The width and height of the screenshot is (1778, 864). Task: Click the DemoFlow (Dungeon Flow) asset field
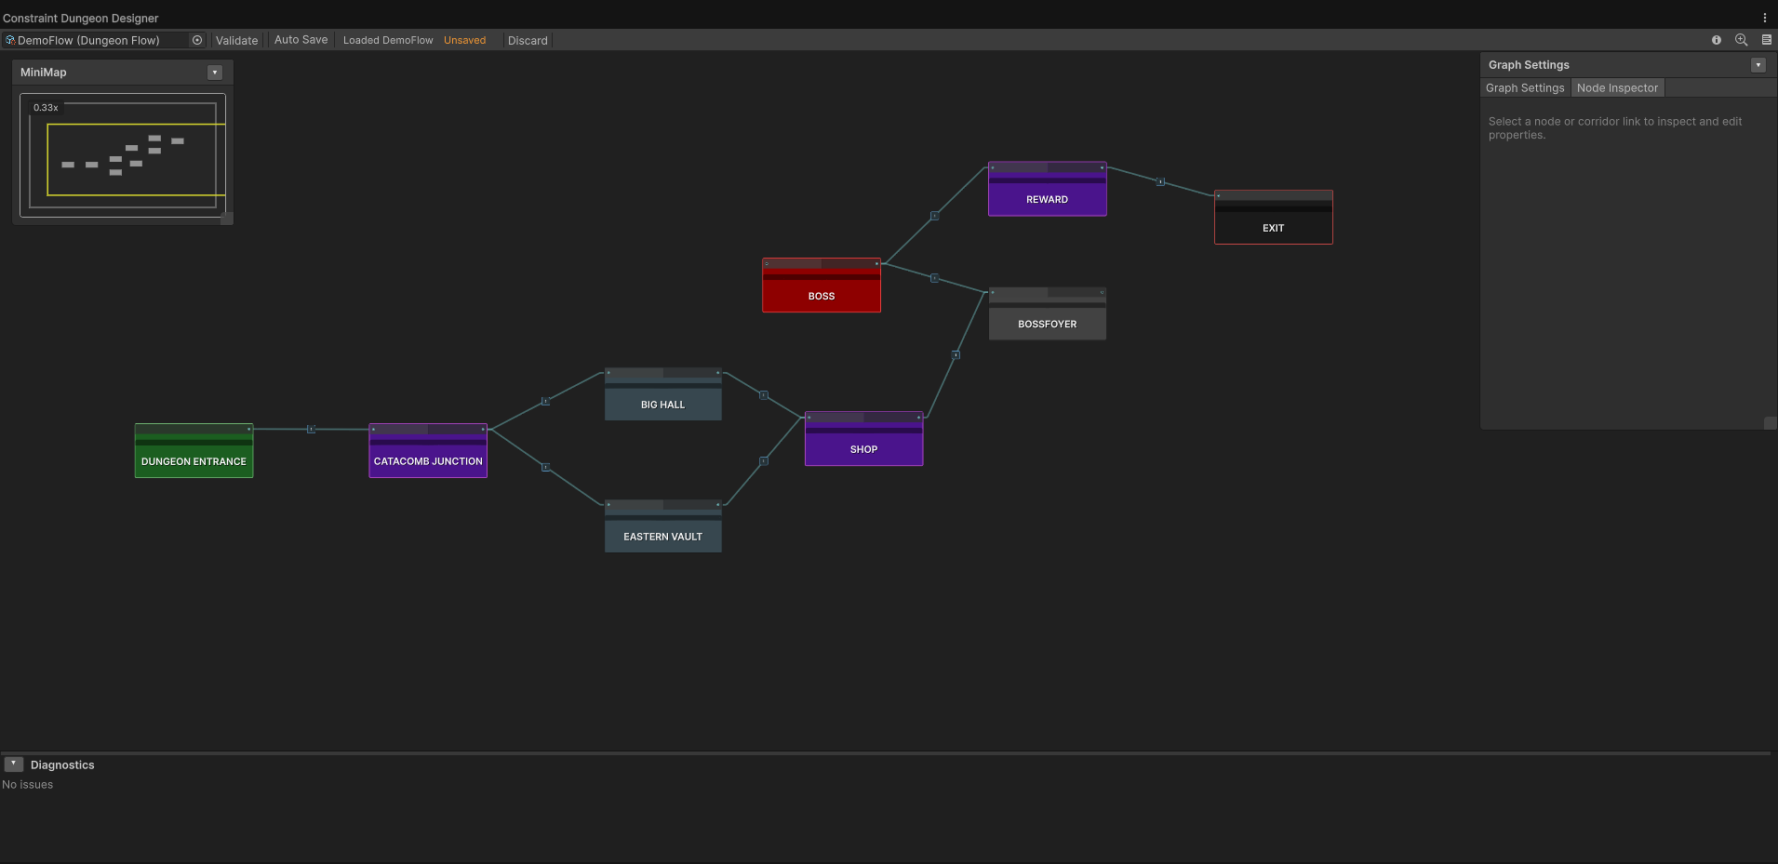pos(104,40)
